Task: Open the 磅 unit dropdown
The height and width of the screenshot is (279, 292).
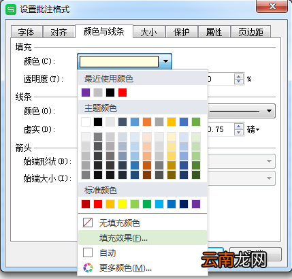Action: tap(253, 129)
